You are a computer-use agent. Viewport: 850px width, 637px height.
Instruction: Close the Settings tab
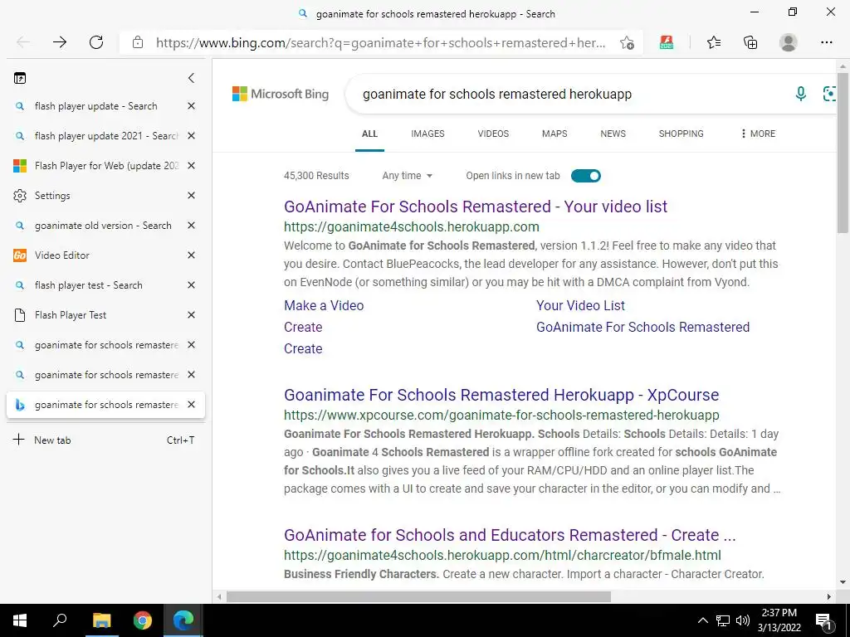tap(191, 196)
